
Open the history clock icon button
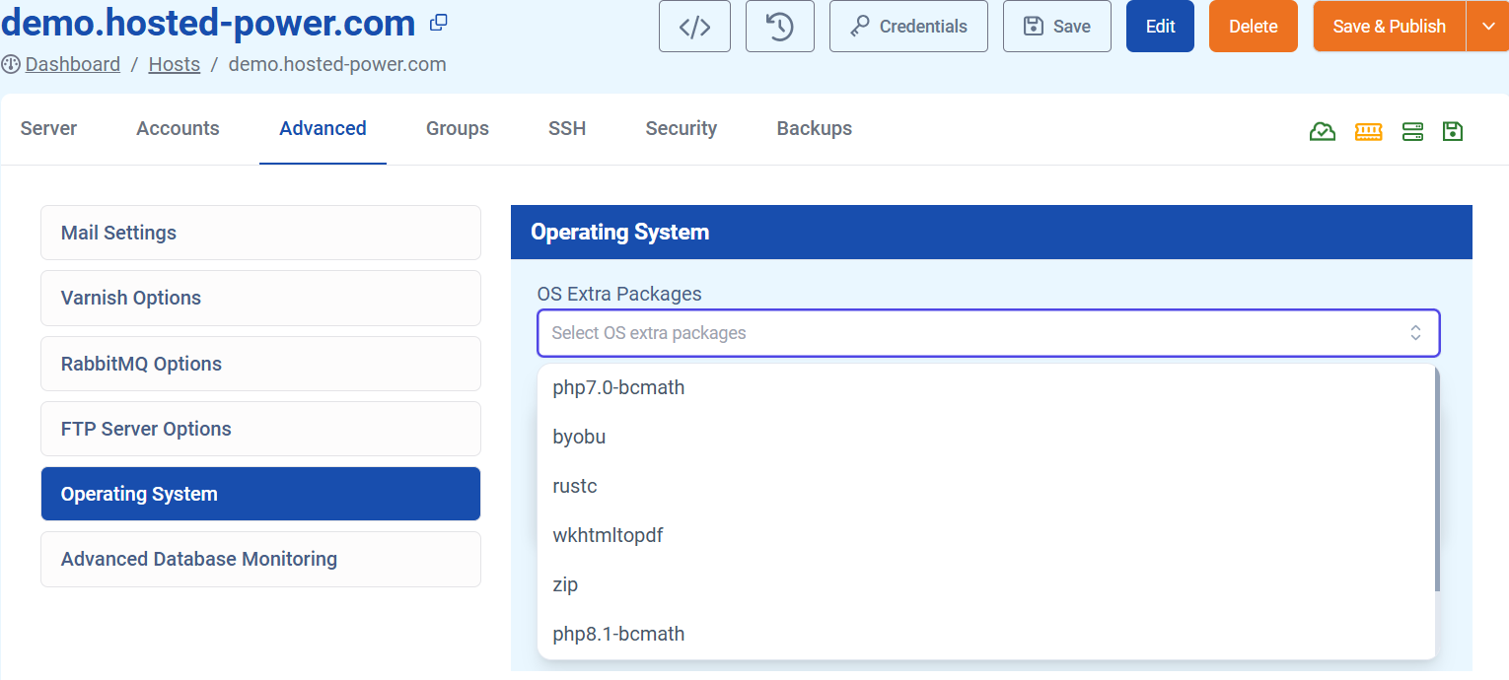tap(779, 27)
